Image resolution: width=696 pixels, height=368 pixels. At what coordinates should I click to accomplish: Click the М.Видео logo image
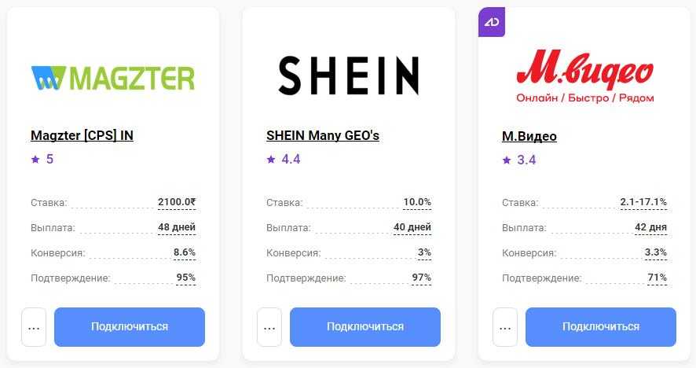click(584, 76)
